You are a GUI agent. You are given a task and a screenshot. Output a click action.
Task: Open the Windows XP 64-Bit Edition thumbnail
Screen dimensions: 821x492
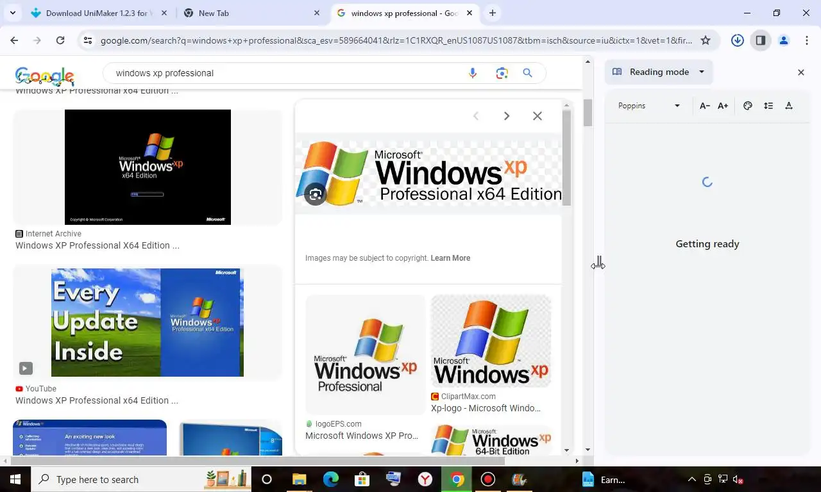pyautogui.click(x=491, y=441)
